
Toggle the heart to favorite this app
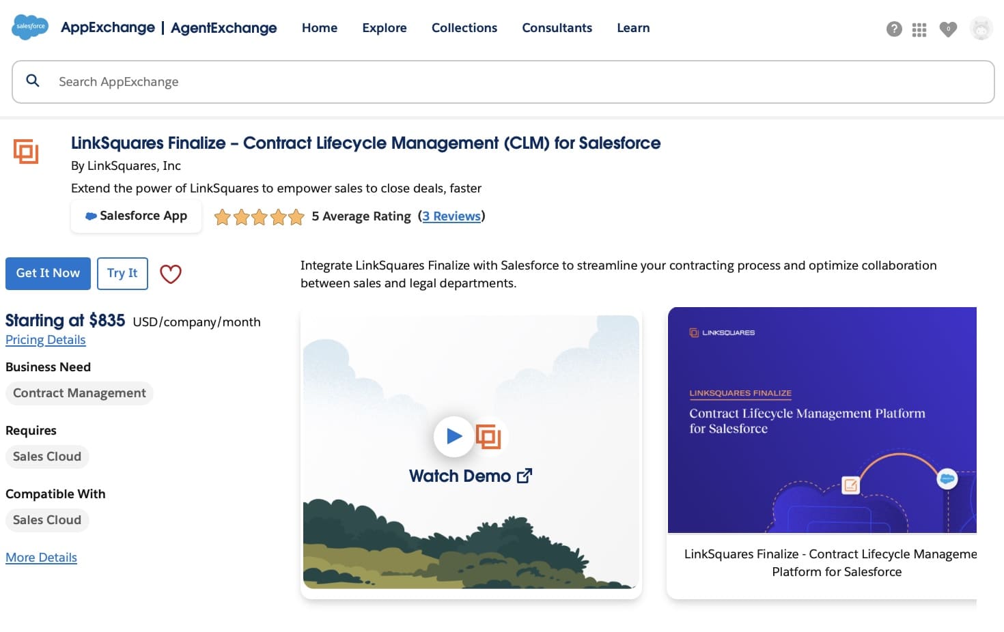pyautogui.click(x=170, y=274)
